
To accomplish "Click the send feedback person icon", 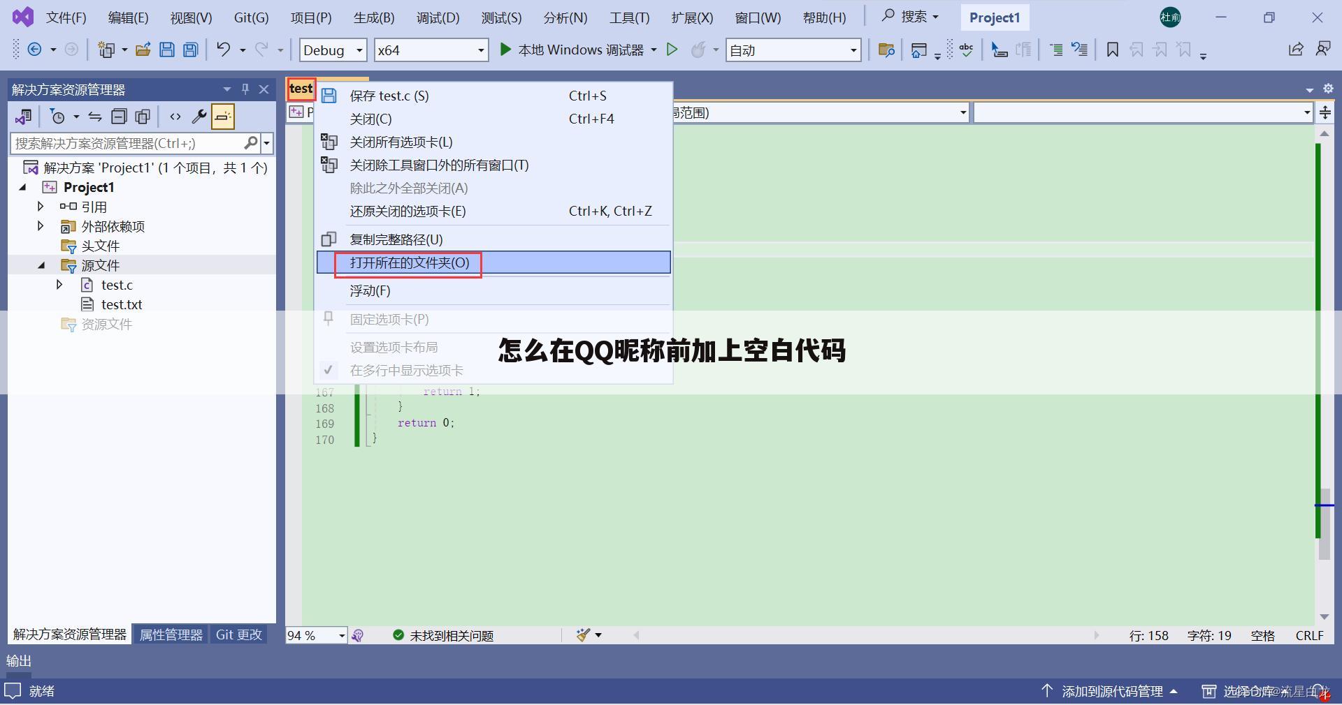I will [x=1323, y=49].
